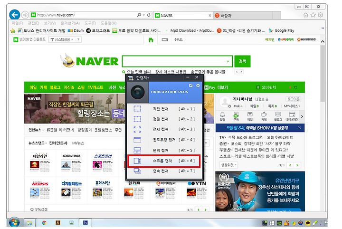The height and width of the screenshot is (229, 342).
Task: Click the Naver toolbar 'me' icon
Action: coord(179,39)
